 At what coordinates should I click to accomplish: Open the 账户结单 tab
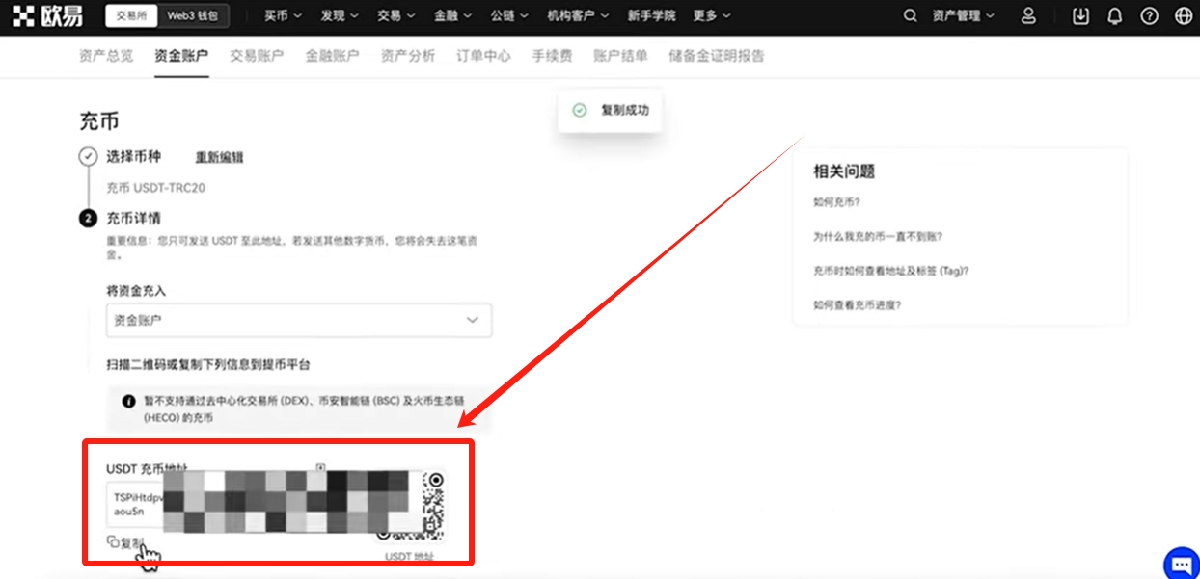click(620, 56)
